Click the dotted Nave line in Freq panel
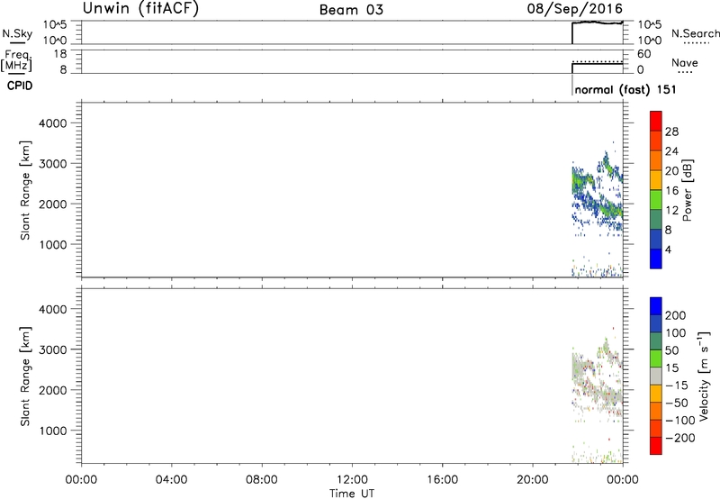The height and width of the screenshot is (499, 720). pos(598,61)
